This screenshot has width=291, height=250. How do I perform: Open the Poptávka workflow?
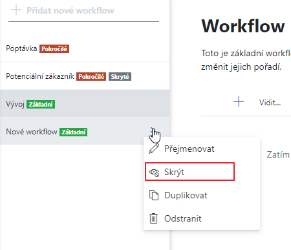[85, 48]
